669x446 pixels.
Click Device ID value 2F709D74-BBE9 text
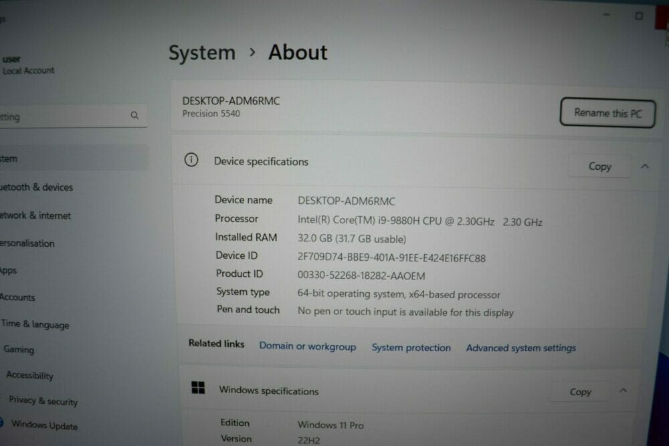391,258
